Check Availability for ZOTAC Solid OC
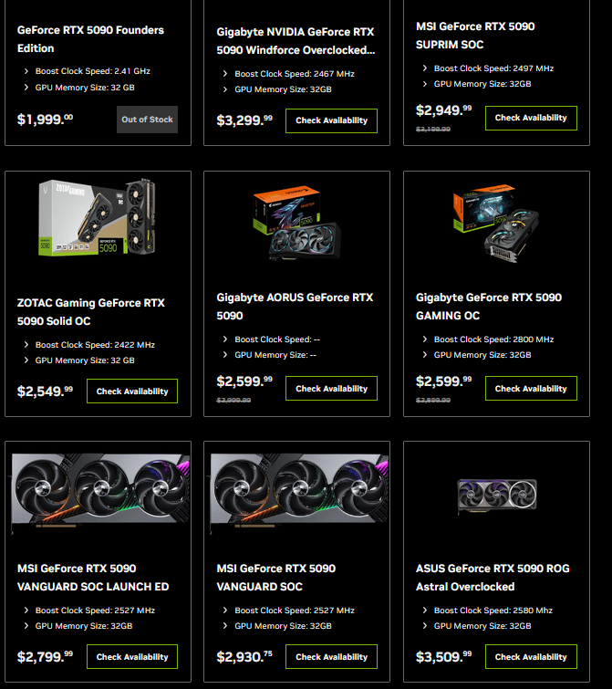This screenshot has height=689, width=612. click(x=132, y=391)
